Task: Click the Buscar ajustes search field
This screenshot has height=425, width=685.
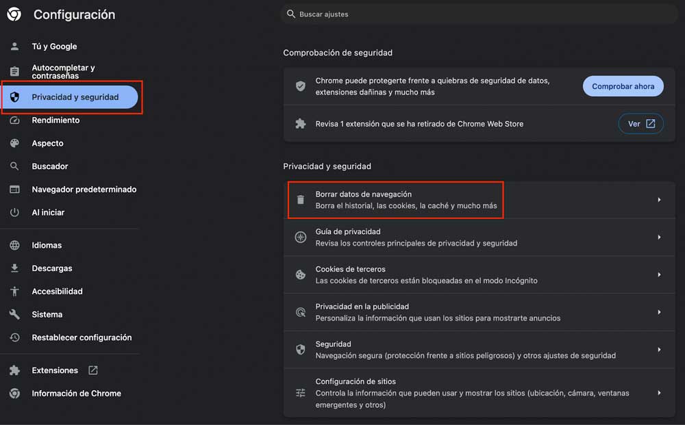Action: point(480,14)
